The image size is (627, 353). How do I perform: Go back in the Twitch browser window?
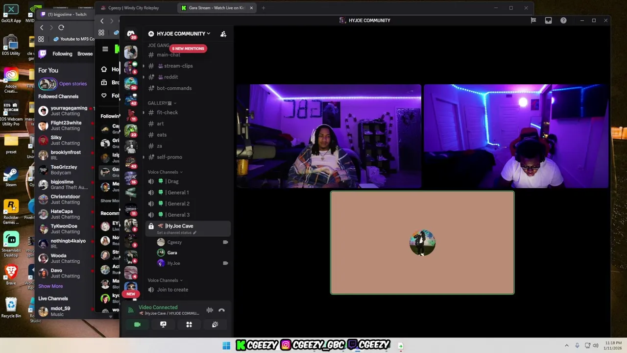pyautogui.click(x=42, y=27)
